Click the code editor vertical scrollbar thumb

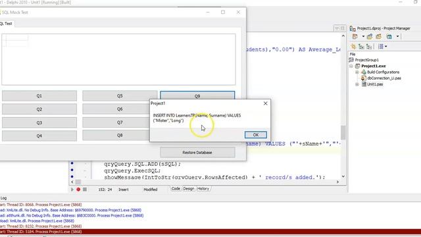[x=343, y=132]
